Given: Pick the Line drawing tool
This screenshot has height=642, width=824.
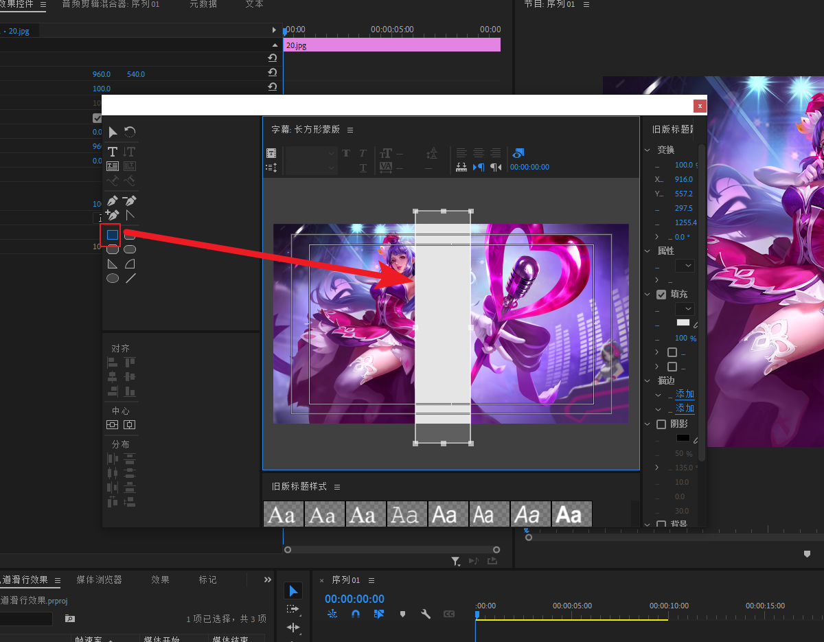Looking at the screenshot, I should pyautogui.click(x=130, y=278).
